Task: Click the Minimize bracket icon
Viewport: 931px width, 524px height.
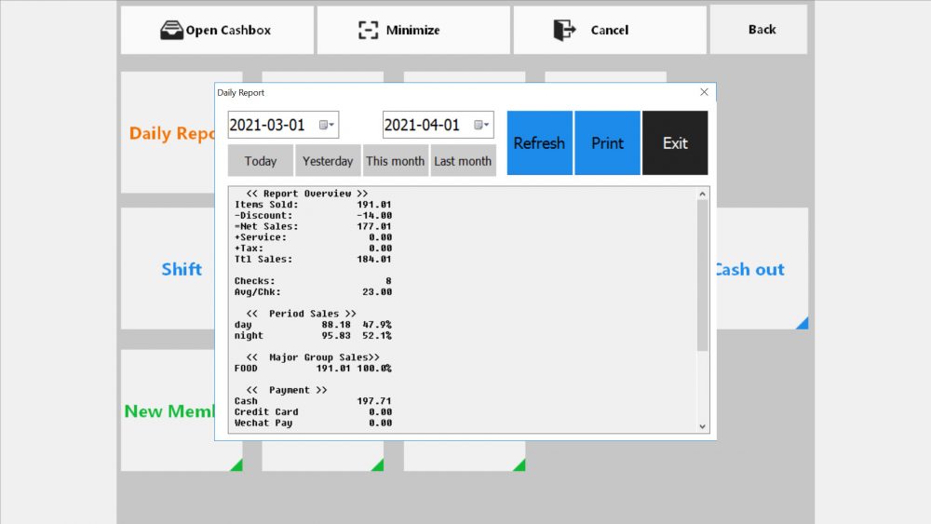Action: click(368, 31)
